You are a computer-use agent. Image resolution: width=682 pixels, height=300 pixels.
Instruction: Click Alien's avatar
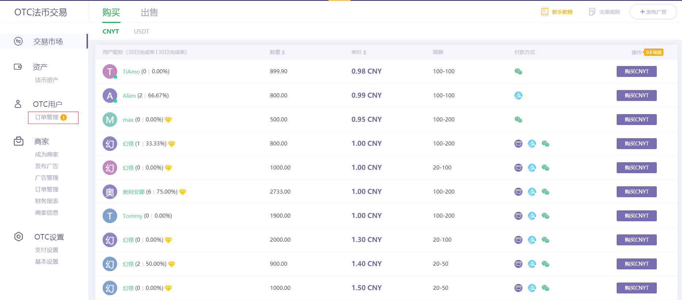[x=110, y=96]
